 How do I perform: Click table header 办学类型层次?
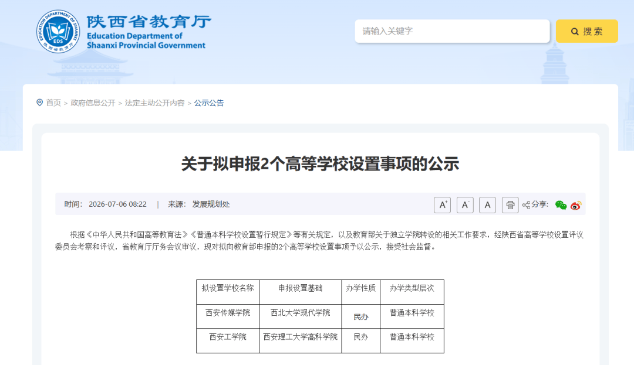pyautogui.click(x=412, y=288)
